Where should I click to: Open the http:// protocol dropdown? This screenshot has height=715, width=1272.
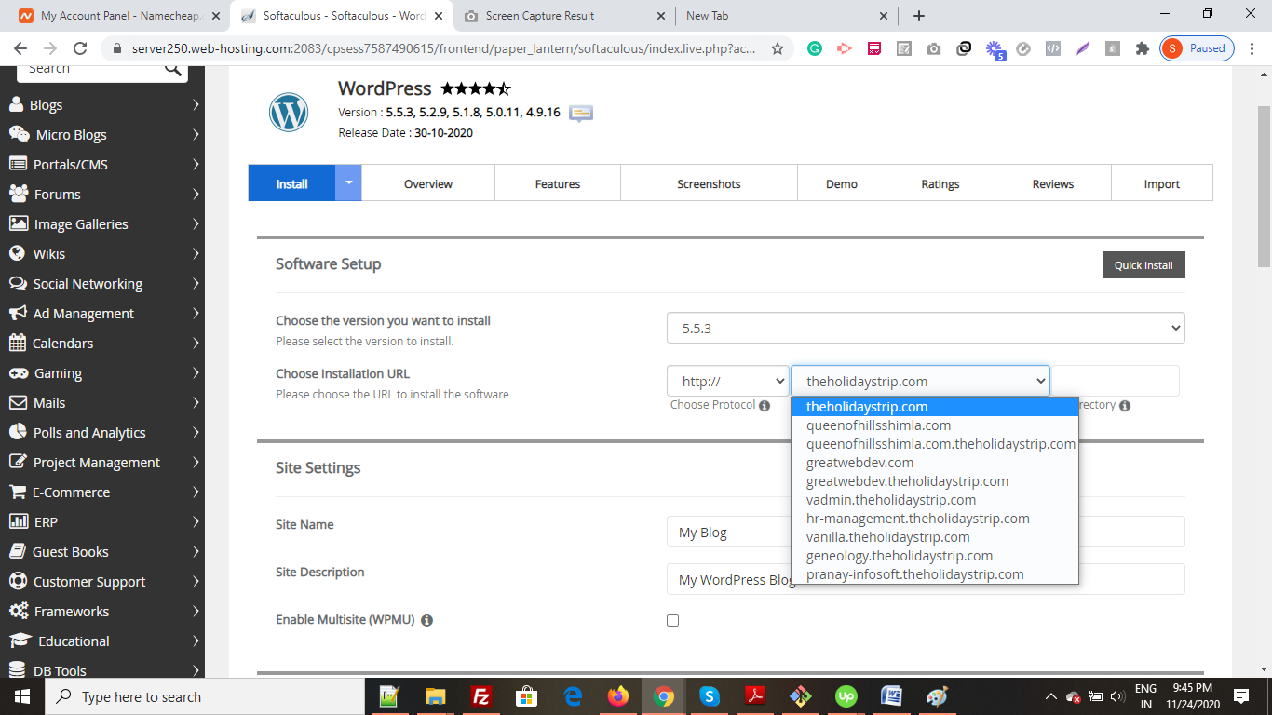[x=728, y=381]
